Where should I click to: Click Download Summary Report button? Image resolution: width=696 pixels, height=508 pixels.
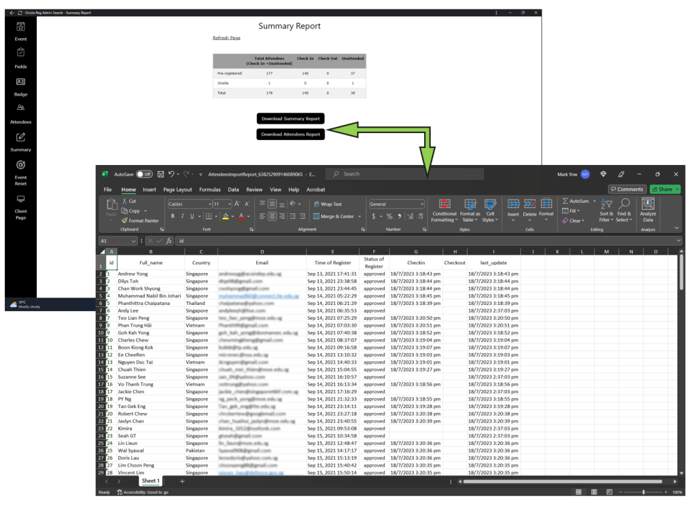(x=291, y=119)
